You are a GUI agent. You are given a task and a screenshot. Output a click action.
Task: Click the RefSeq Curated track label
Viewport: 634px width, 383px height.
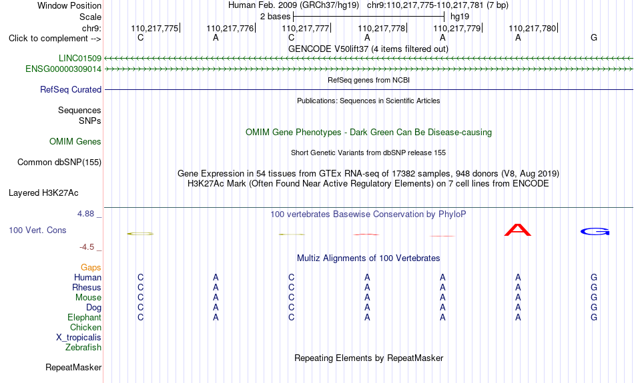tap(71, 90)
